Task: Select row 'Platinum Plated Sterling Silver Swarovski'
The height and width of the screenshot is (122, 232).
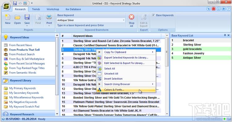Action: [x=111, y=102]
